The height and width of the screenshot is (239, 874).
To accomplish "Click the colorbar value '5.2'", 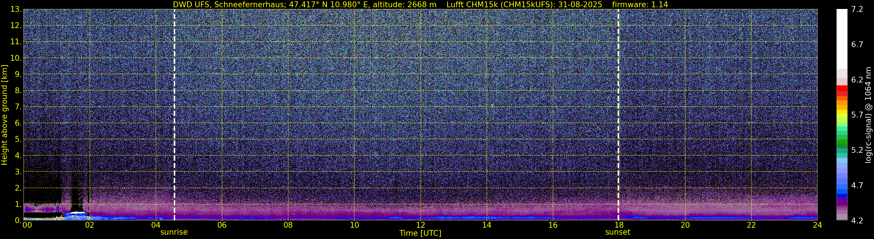I will click(857, 150).
